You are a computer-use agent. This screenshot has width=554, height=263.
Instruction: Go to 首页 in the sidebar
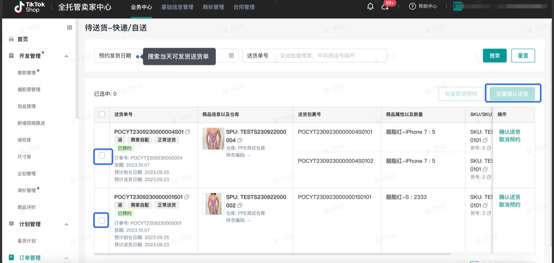[23, 39]
